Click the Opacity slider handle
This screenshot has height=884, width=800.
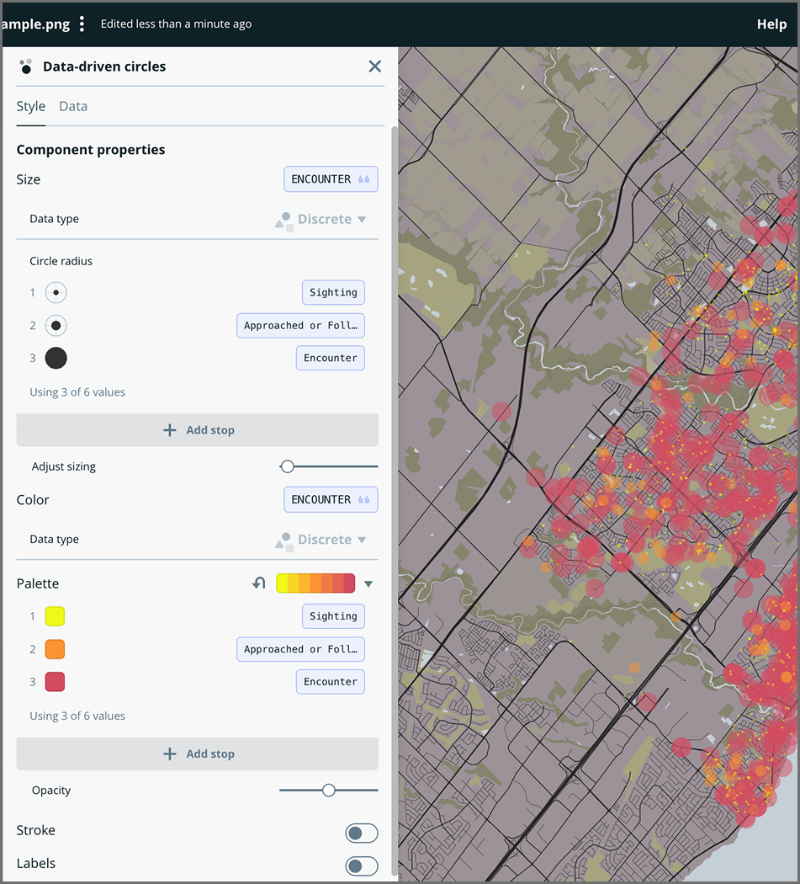(328, 790)
